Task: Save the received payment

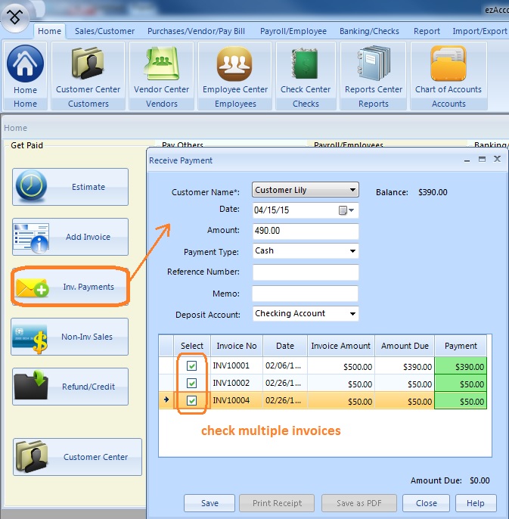Action: click(x=209, y=503)
